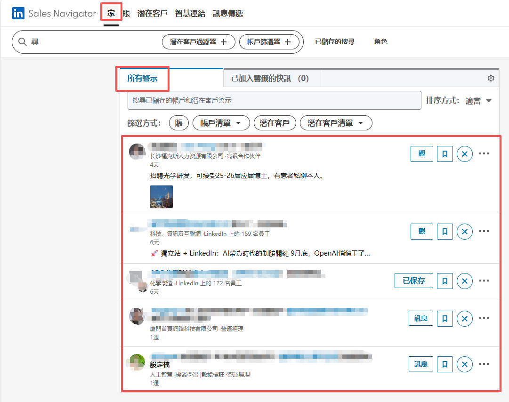The width and height of the screenshot is (509, 402).
Task: Open 已儲存的搜尋 link
Action: click(x=334, y=42)
